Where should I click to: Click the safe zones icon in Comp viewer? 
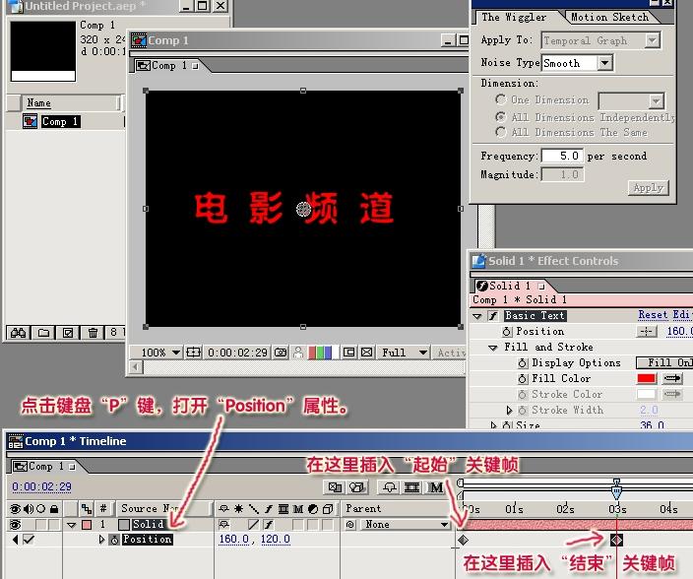click(193, 353)
